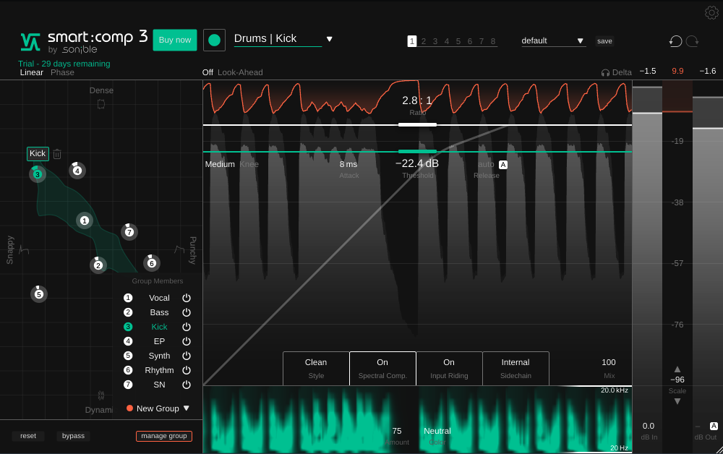The width and height of the screenshot is (723, 454).
Task: Delete the Kick member using trash icon
Action: pyautogui.click(x=57, y=154)
